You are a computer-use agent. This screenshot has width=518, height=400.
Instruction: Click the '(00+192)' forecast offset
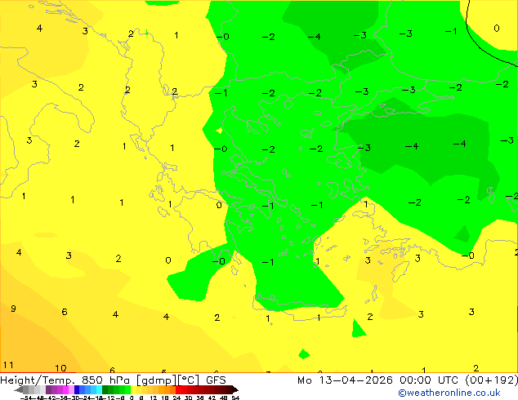click(492, 380)
